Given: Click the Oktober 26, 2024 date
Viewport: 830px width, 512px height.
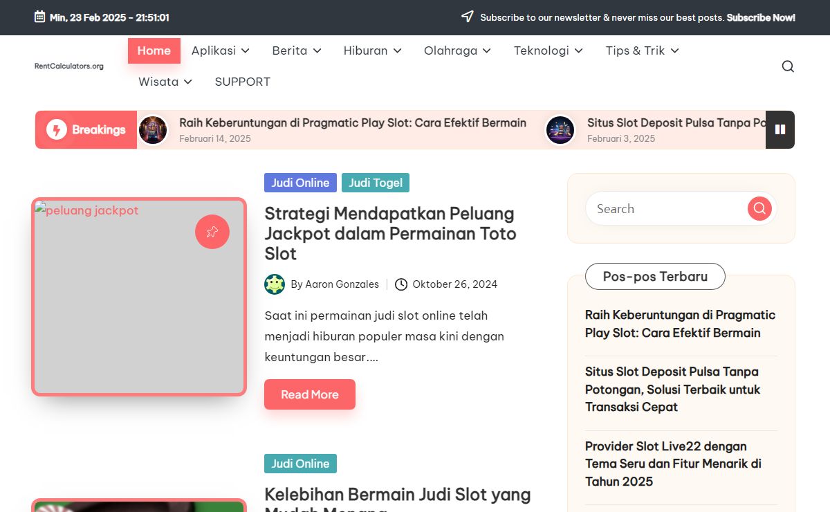Looking at the screenshot, I should tap(455, 284).
